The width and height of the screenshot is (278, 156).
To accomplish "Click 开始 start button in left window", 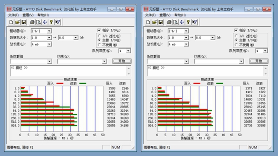I will [x=122, y=61].
